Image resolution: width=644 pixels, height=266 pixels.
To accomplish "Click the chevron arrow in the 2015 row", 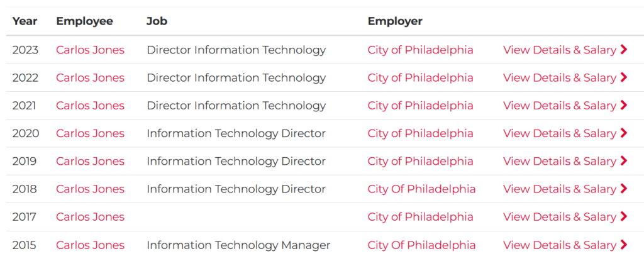I will point(624,245).
